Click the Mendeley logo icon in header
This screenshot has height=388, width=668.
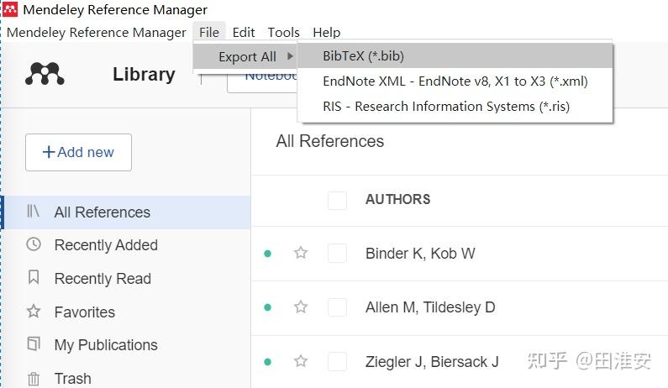[45, 74]
